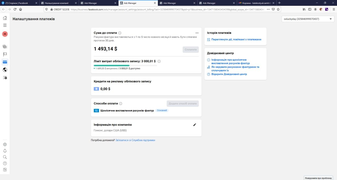Image resolution: width=337 pixels, height=180 pixels.
Task: Open Переглянути дії, пов'язані з платежами link
Action: pos(236,39)
